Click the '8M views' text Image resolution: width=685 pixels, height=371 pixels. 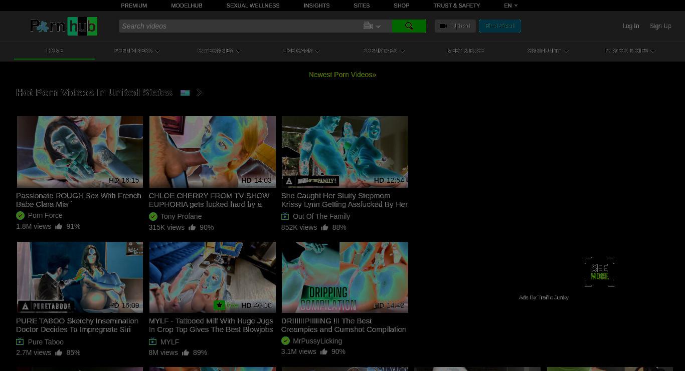tap(163, 352)
